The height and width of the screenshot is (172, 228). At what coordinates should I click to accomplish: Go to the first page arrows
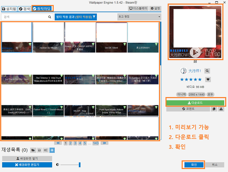pyautogui.click(x=58, y=143)
